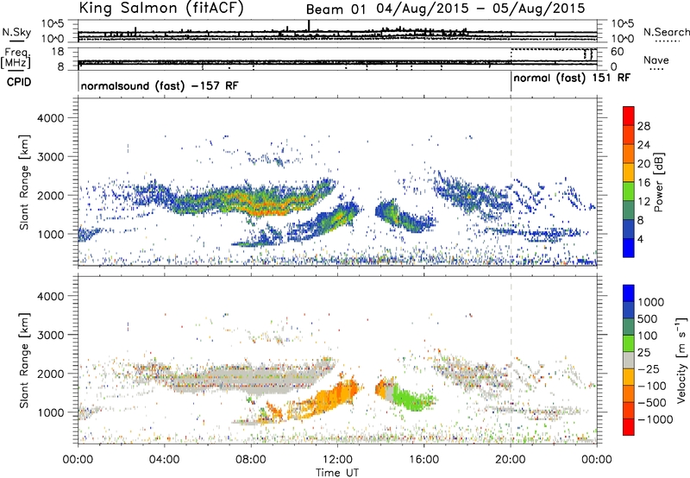
Task: Click the '28' label on the power color bar
Action: pyautogui.click(x=643, y=126)
